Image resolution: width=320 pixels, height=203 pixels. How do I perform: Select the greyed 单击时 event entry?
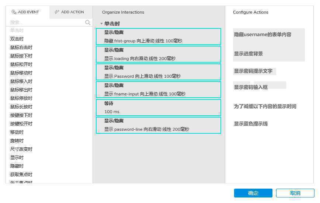tap(17, 31)
